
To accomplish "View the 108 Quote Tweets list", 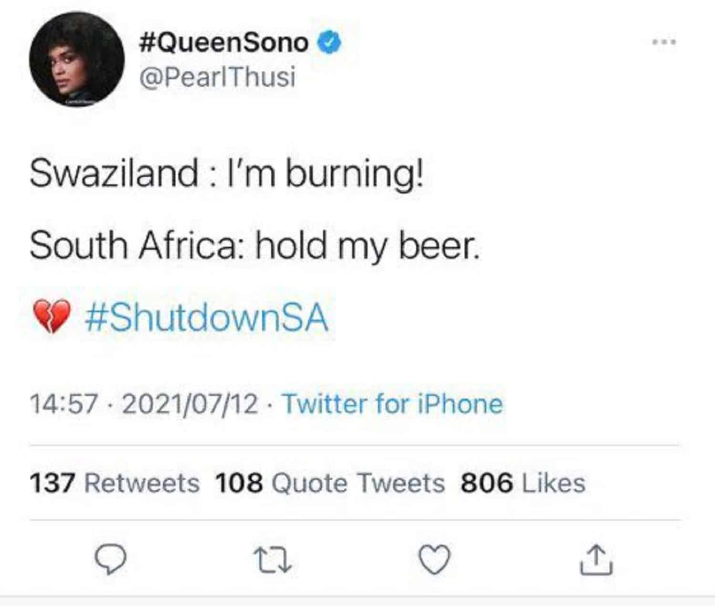I will click(x=330, y=483).
